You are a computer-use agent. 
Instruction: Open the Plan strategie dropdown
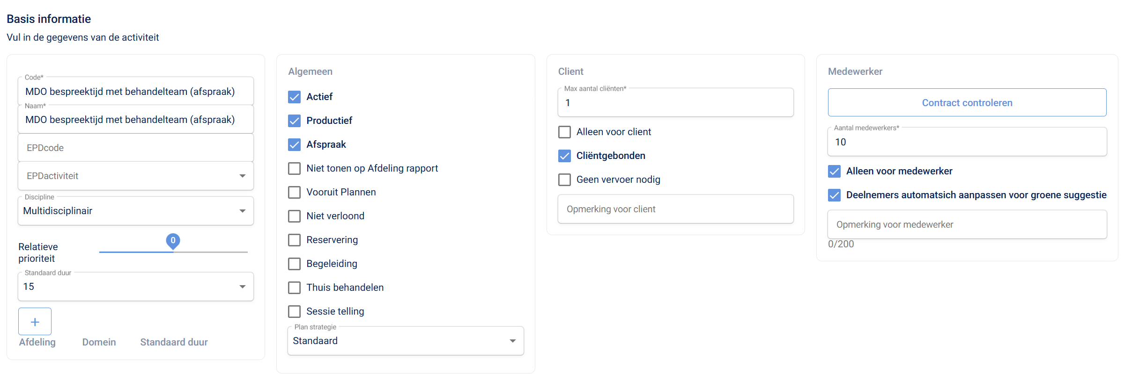coord(406,341)
